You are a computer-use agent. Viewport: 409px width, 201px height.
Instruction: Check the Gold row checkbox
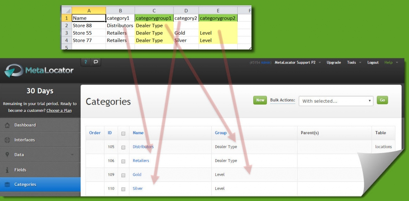pyautogui.click(x=123, y=175)
